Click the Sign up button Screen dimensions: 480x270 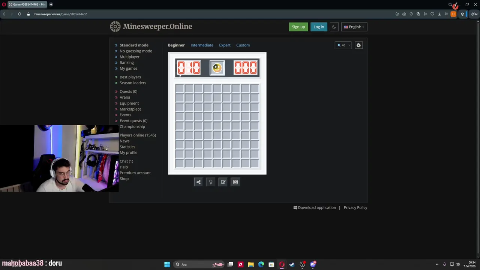pyautogui.click(x=298, y=27)
